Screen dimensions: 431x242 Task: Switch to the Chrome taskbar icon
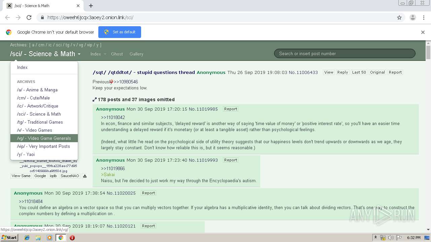click(61, 238)
